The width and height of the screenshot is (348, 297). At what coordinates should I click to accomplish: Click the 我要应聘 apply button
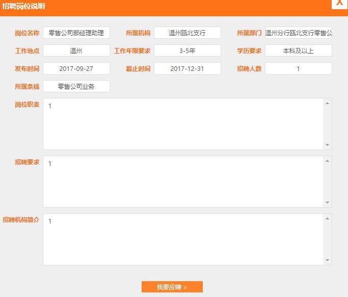172,287
